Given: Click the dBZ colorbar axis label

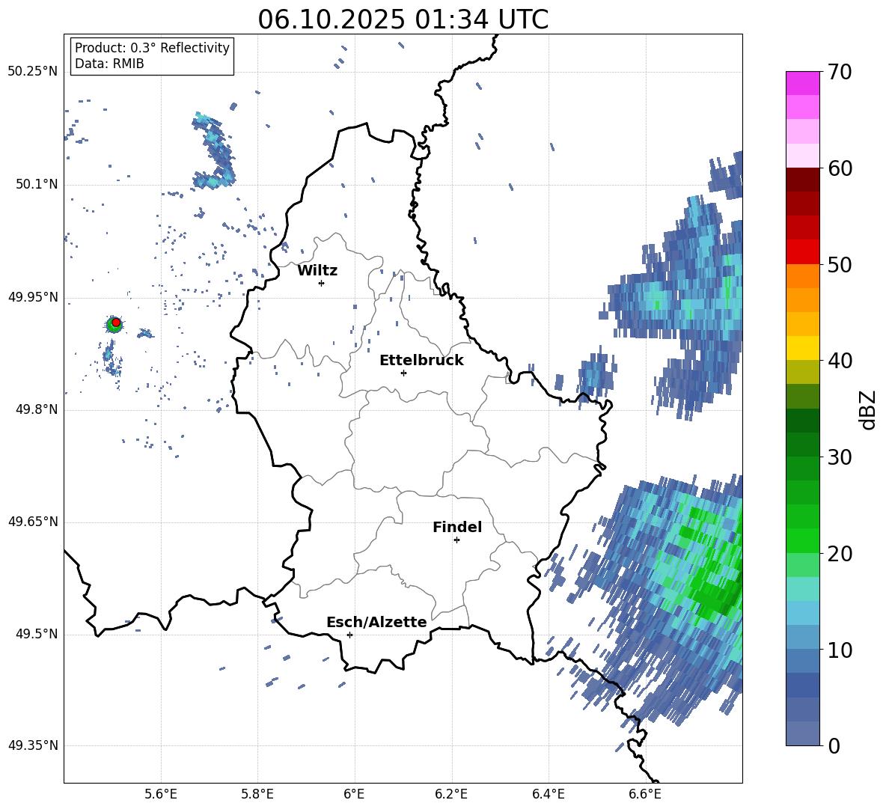Looking at the screenshot, I should [869, 409].
